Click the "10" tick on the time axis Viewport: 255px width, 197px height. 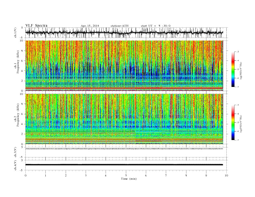(226, 175)
